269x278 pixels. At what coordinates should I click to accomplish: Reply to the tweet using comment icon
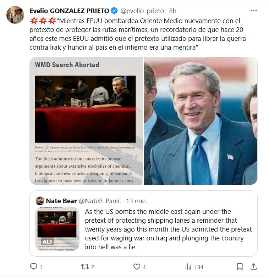point(33,267)
